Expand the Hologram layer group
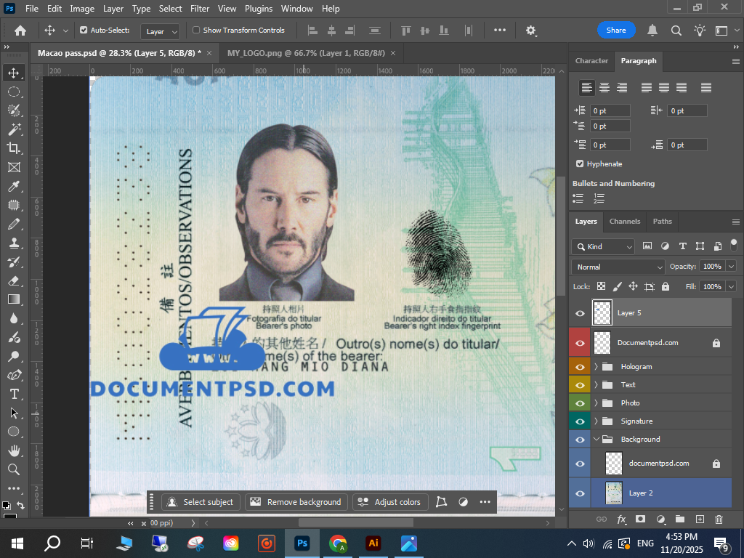 [x=597, y=367]
